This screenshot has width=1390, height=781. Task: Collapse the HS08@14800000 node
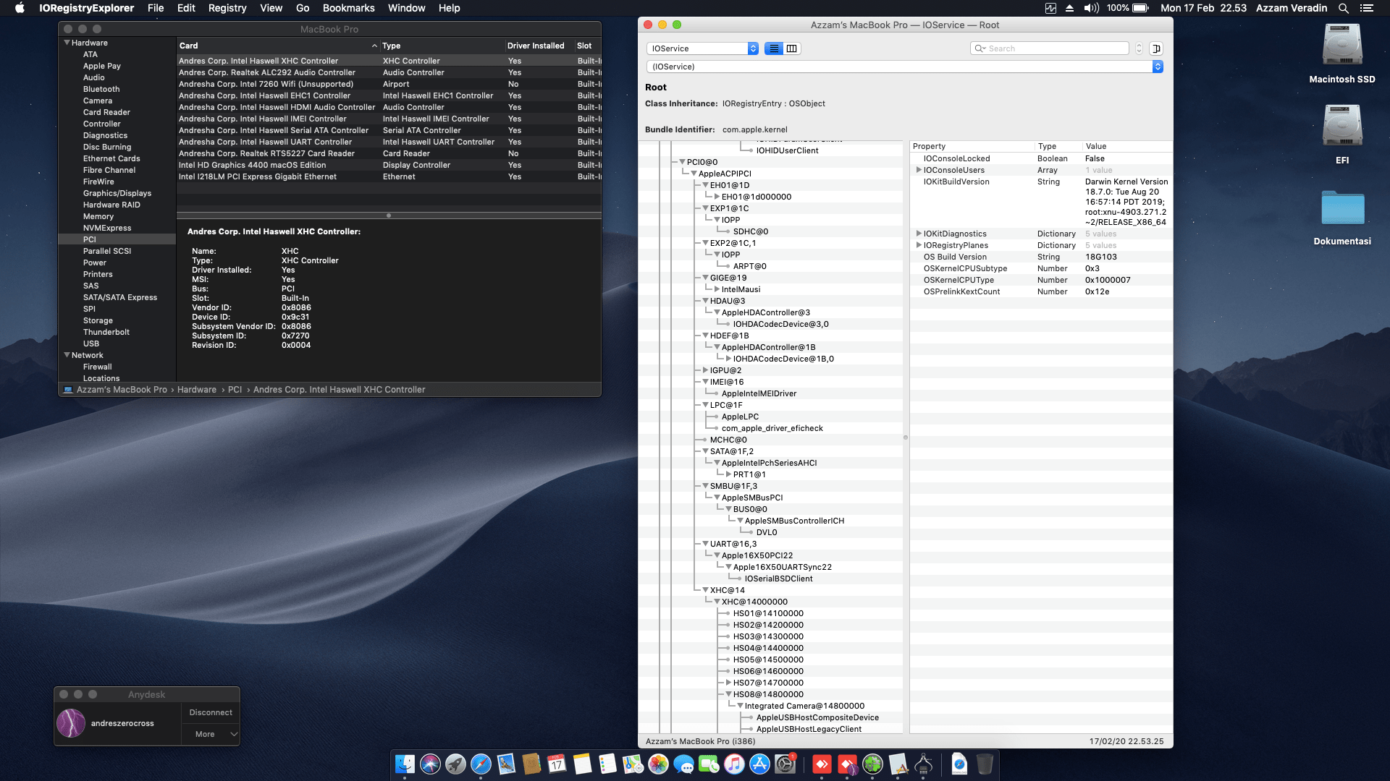click(728, 694)
